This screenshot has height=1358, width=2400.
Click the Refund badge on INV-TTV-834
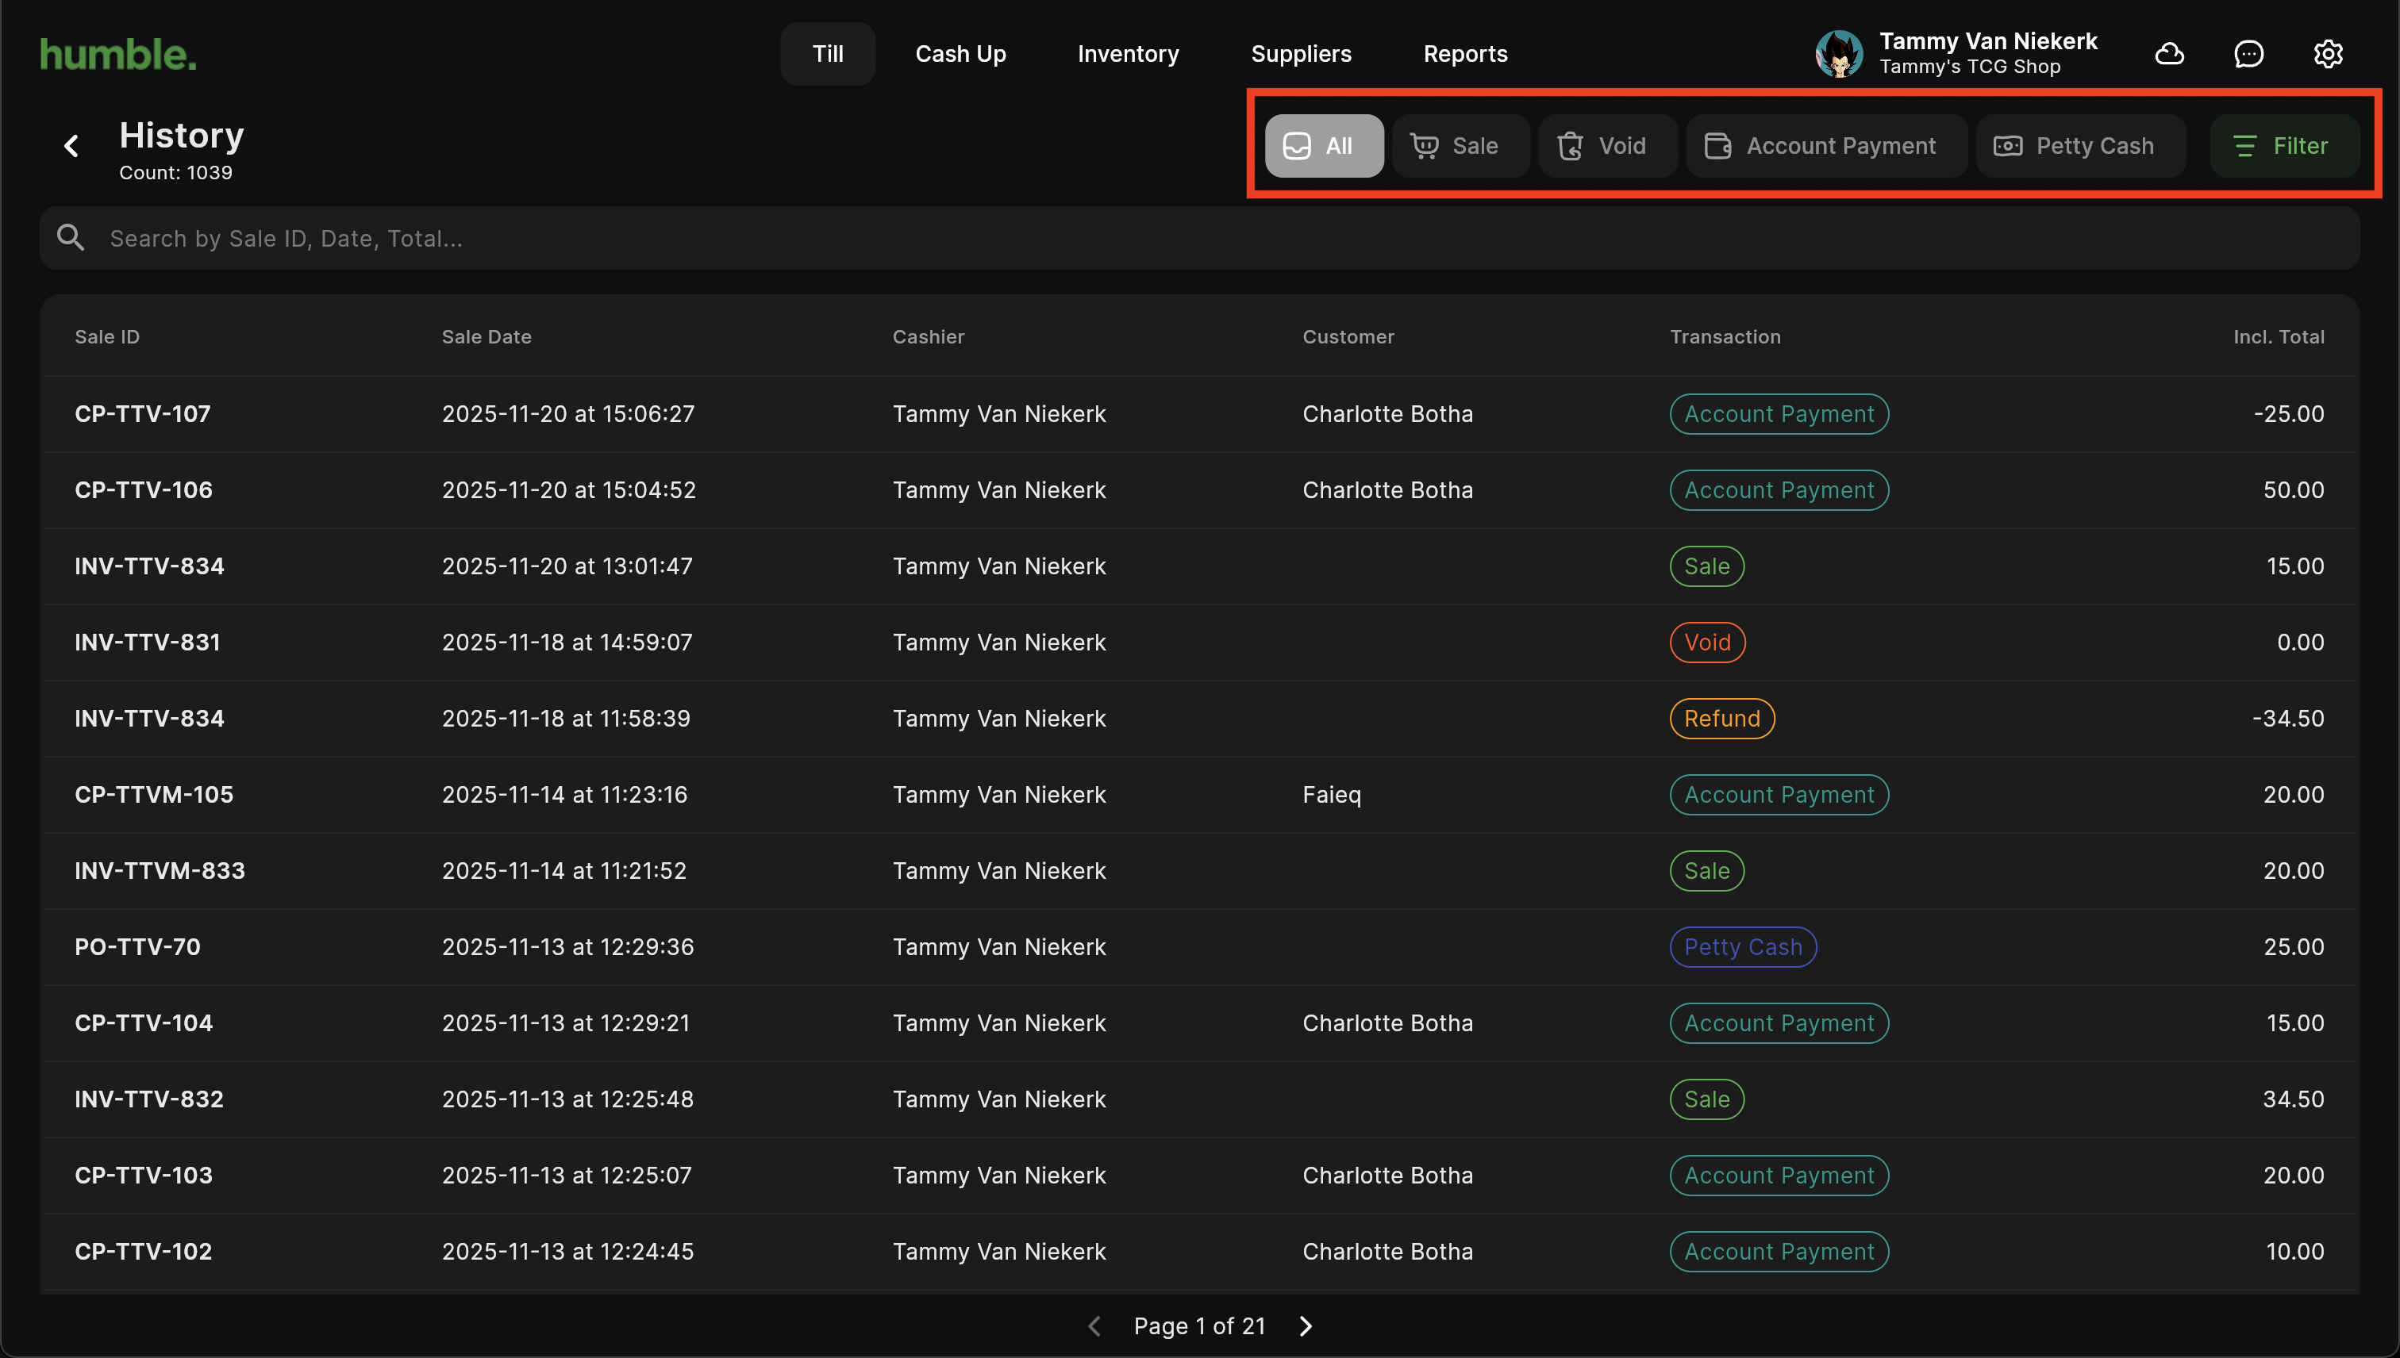(1721, 718)
